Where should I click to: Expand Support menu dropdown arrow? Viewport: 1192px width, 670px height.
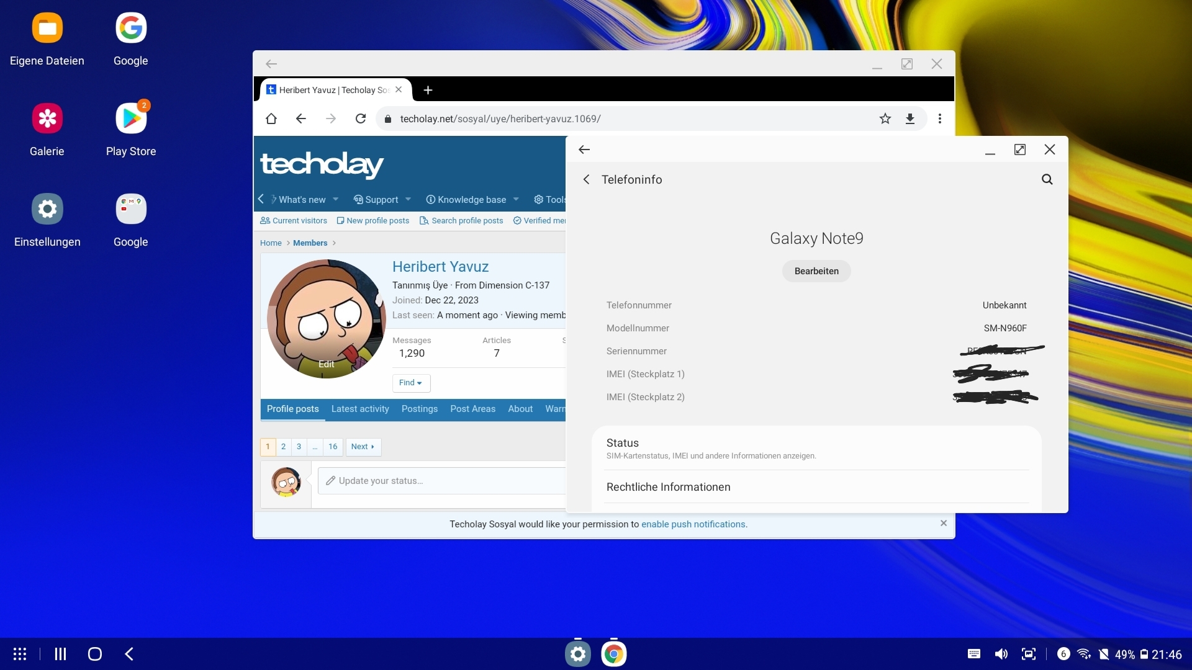408,199
